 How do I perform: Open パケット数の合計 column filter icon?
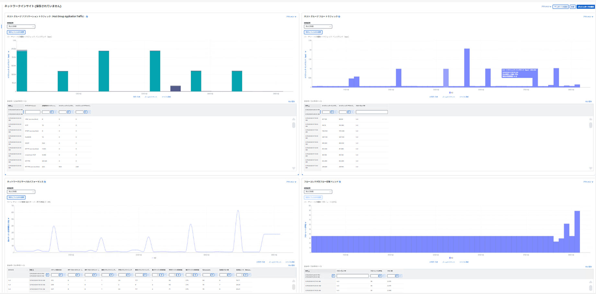tap(61, 275)
